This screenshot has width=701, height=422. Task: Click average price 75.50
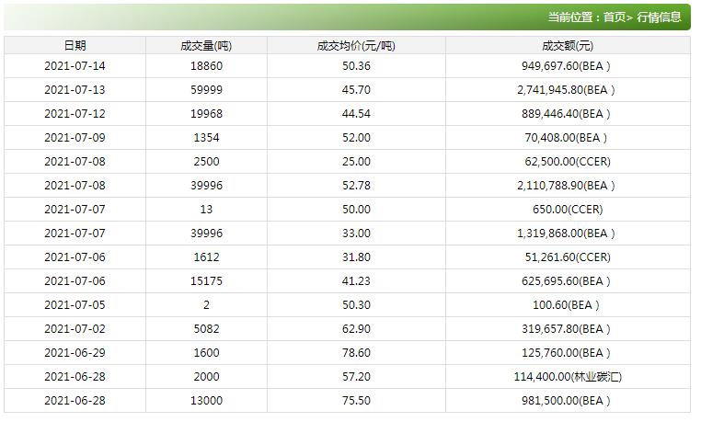pyautogui.click(x=356, y=401)
